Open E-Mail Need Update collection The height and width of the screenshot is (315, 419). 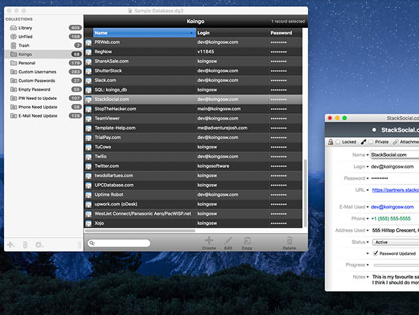pos(43,116)
